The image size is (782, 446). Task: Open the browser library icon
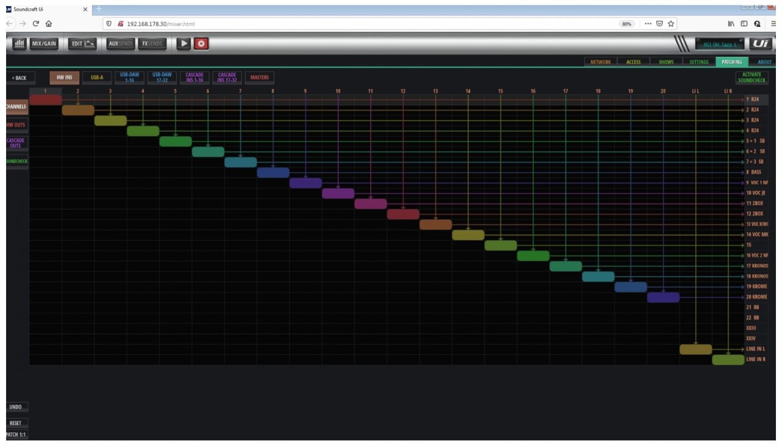click(731, 24)
